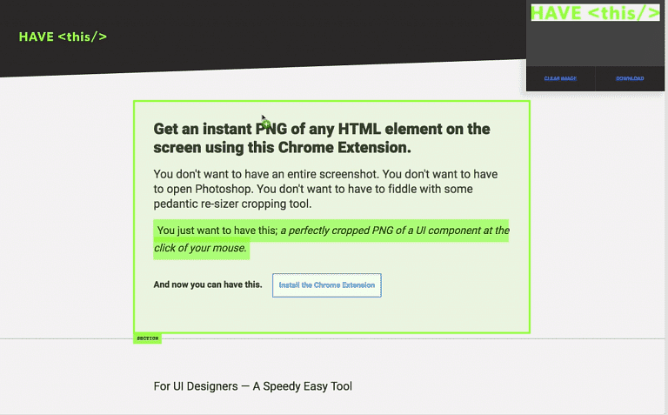
Task: Click the Clear Image link
Action: (x=560, y=78)
